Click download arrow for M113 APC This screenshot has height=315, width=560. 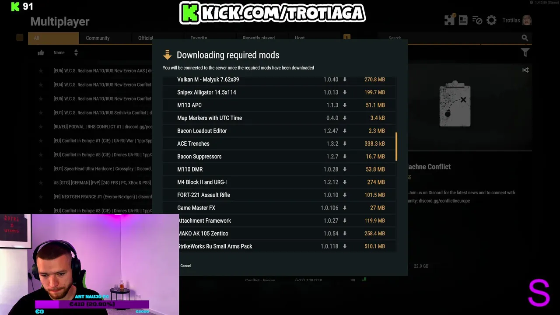click(345, 105)
